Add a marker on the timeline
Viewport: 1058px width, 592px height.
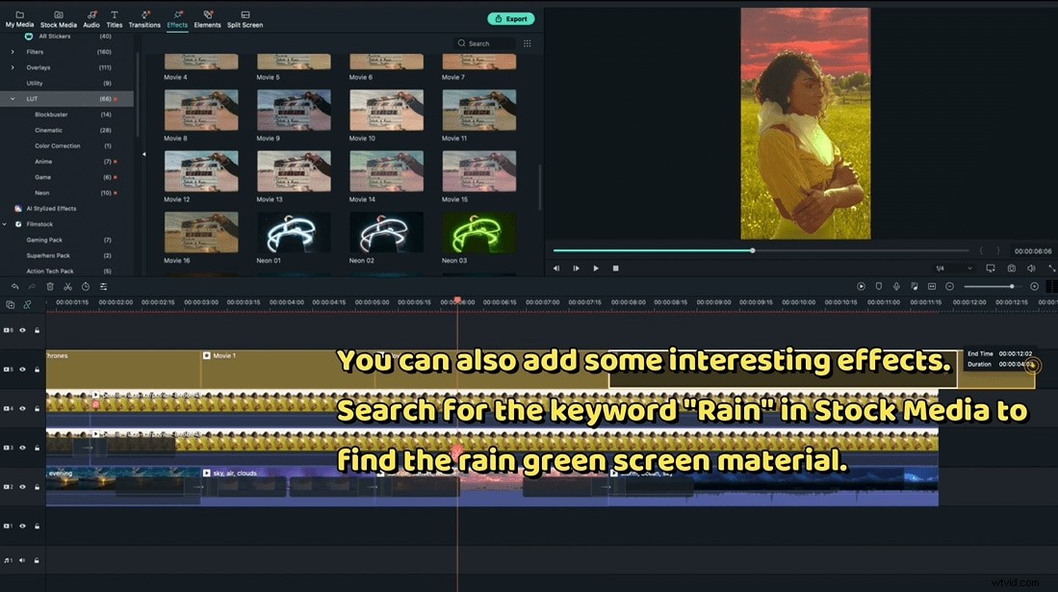click(x=879, y=286)
